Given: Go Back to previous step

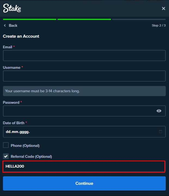Looking at the screenshot, I should [13, 25].
